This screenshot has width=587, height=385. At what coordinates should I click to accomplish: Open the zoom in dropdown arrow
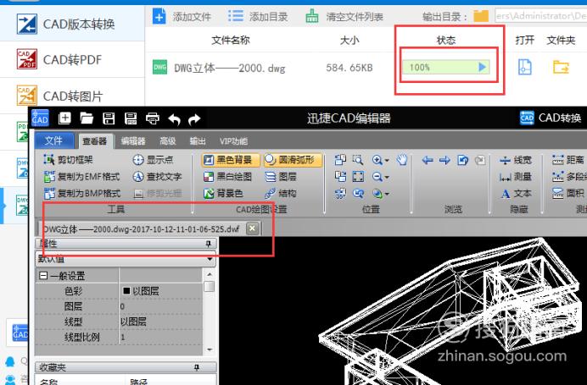tap(387, 161)
